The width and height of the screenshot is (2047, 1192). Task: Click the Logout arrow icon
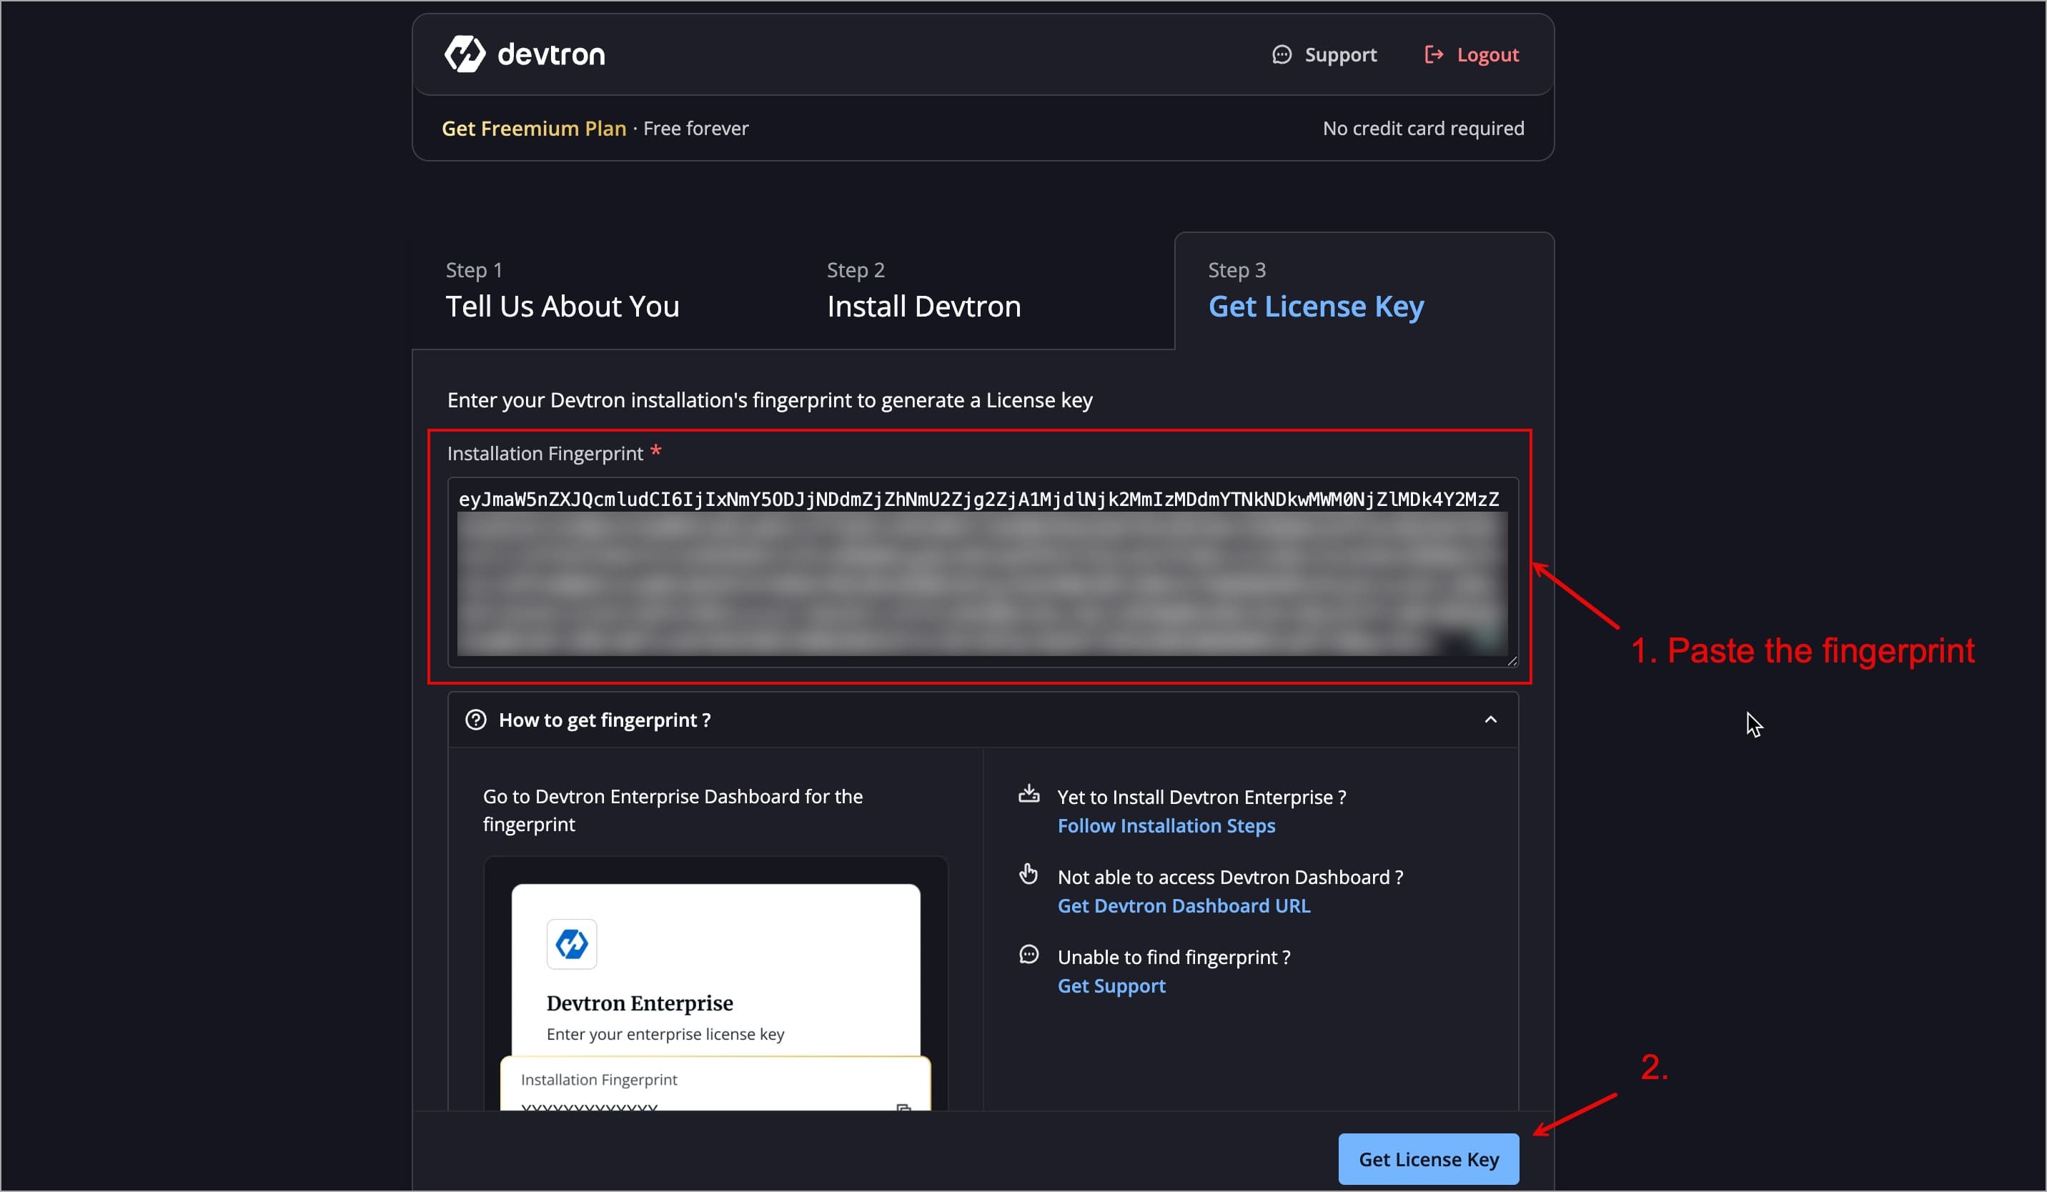click(x=1434, y=54)
